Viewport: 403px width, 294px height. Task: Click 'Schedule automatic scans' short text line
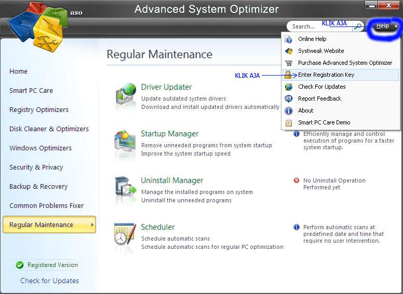(176, 239)
